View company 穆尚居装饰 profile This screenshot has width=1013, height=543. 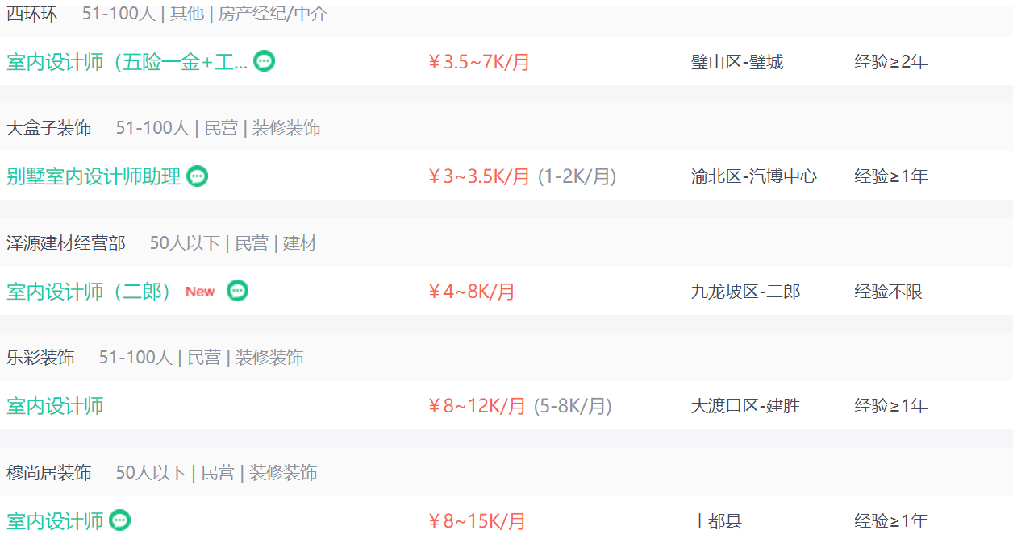tap(49, 473)
